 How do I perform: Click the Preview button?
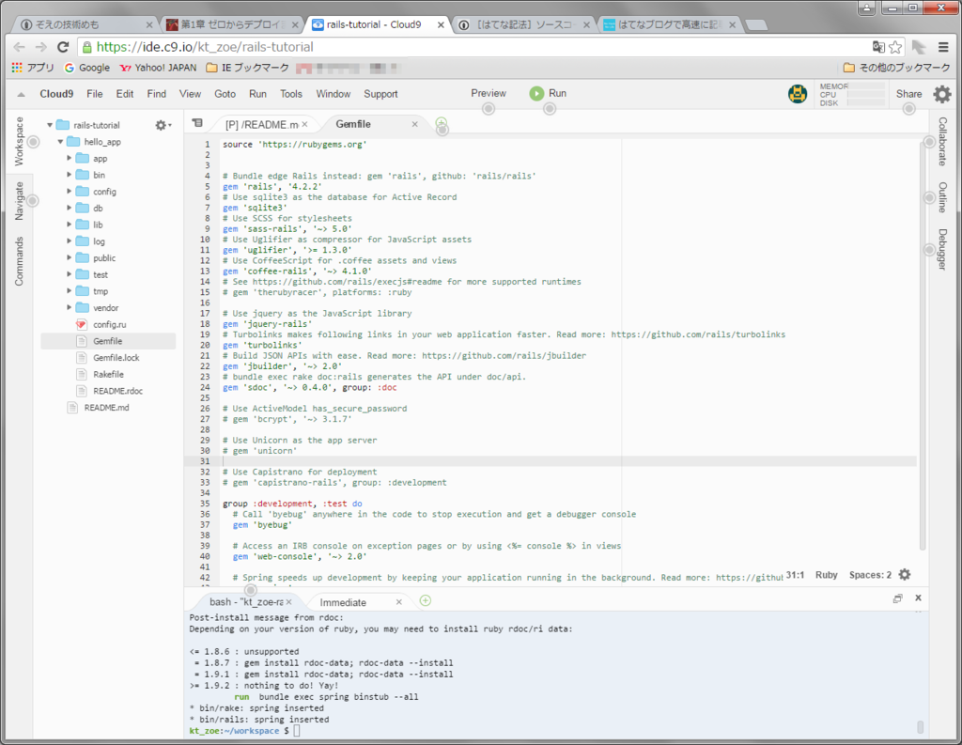(489, 93)
